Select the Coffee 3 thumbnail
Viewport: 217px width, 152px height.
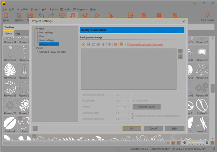click(202, 107)
